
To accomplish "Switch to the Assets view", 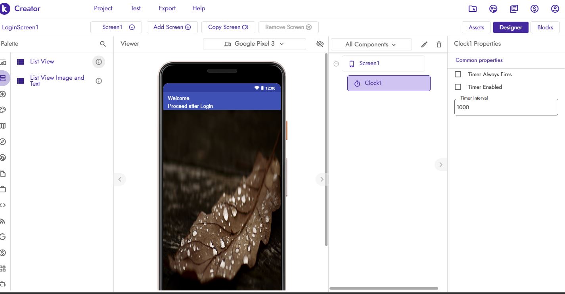I will (x=477, y=27).
